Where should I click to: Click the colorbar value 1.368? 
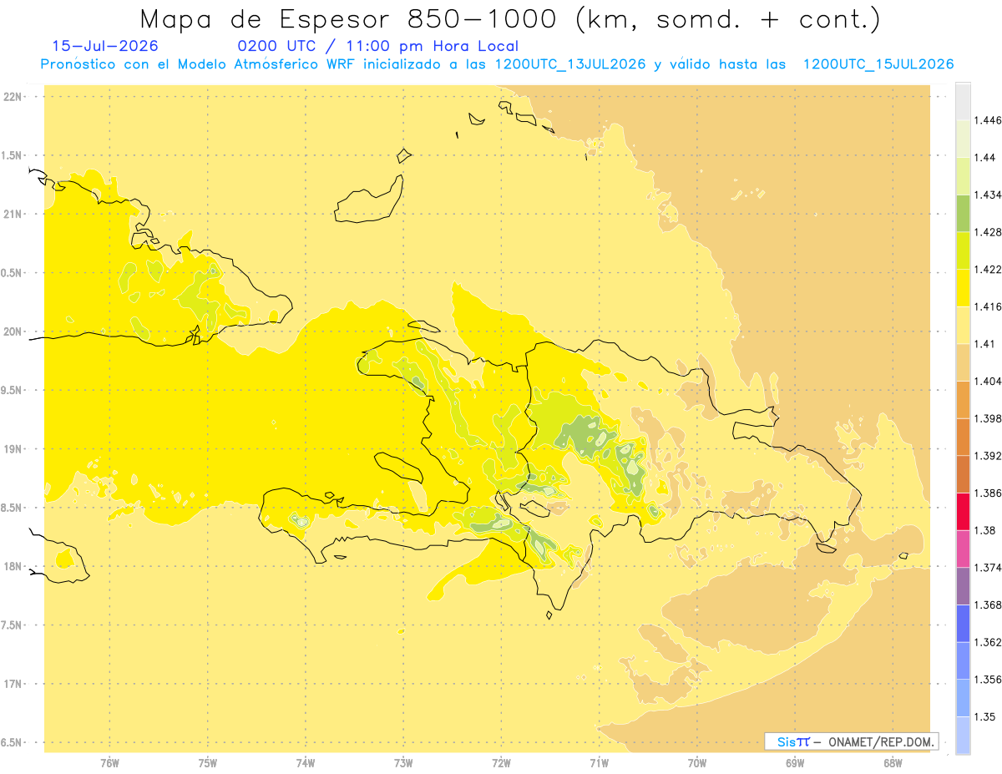[x=987, y=605]
